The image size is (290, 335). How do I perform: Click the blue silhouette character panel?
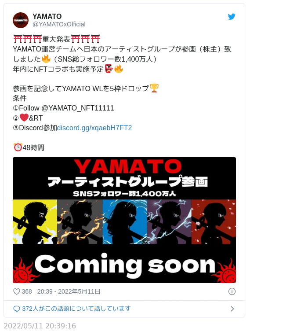(125, 221)
